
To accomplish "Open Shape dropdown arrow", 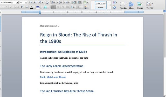I will coord(134,4).
